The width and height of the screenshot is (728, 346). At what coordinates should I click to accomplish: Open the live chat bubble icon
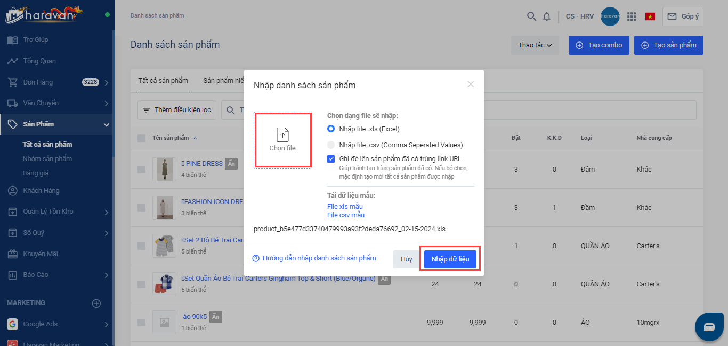point(709,327)
